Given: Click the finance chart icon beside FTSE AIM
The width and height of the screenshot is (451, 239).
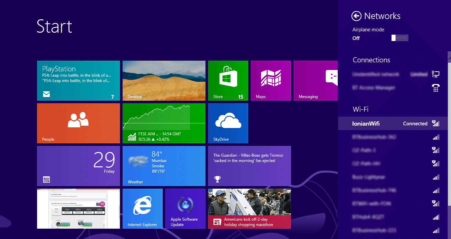Looking at the screenshot, I should pyautogui.click(x=132, y=137).
